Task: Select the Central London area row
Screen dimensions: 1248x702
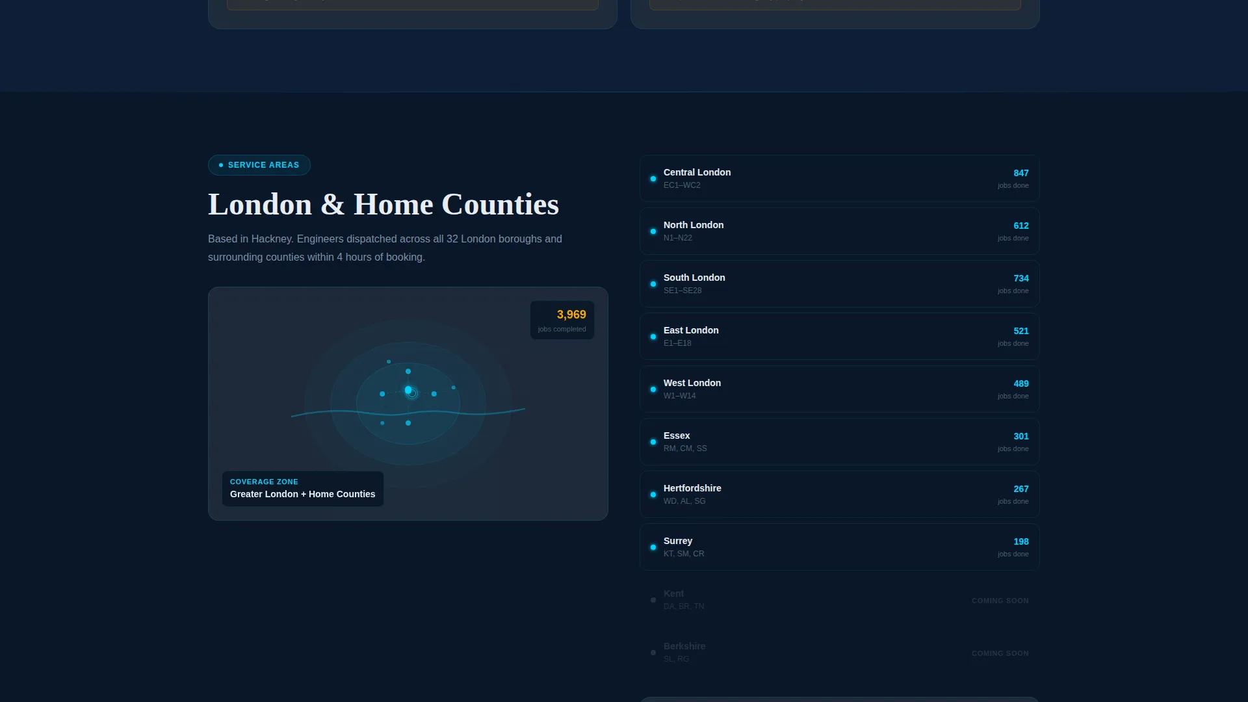Action: pos(839,179)
